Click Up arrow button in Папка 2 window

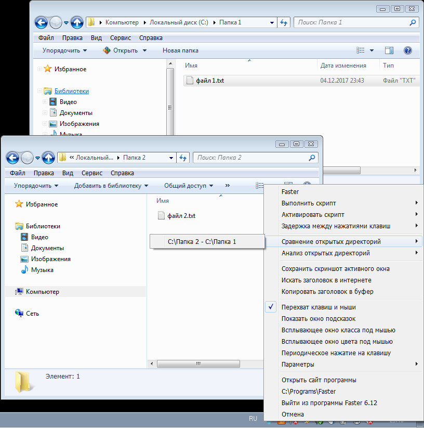48,158
